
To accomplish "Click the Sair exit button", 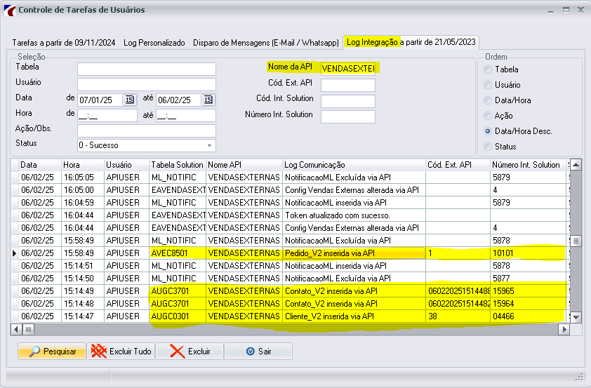I will click(x=258, y=351).
